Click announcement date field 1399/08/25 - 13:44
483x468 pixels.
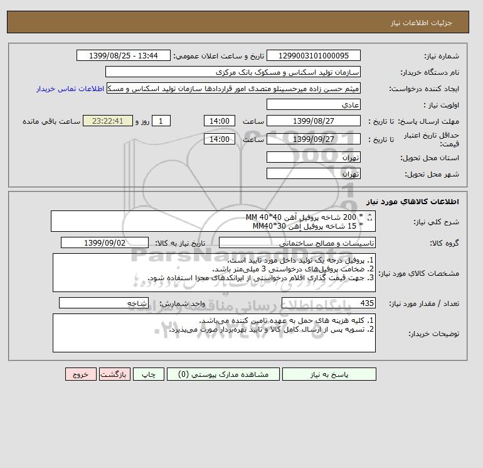tap(123, 55)
